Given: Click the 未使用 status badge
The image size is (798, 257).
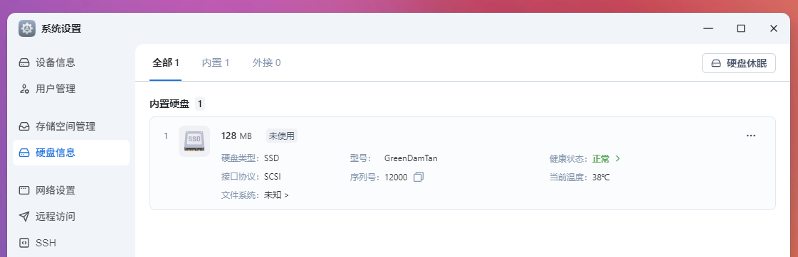Looking at the screenshot, I should point(282,136).
